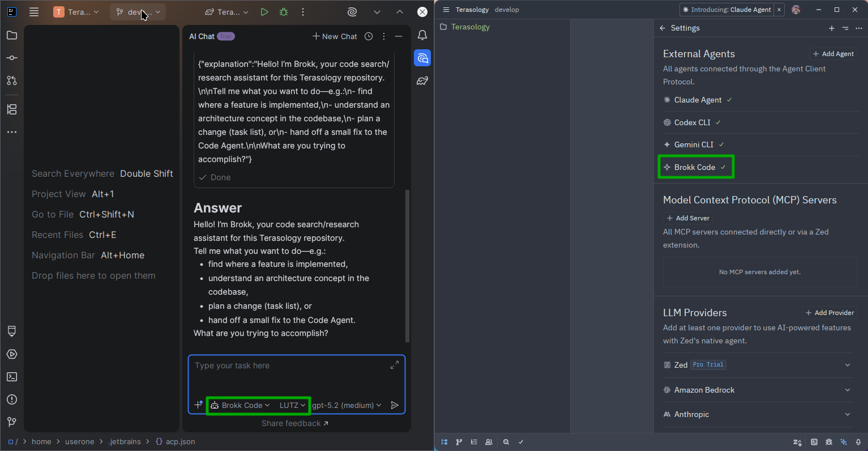Open Zed notifications bell in status bar

click(x=858, y=442)
